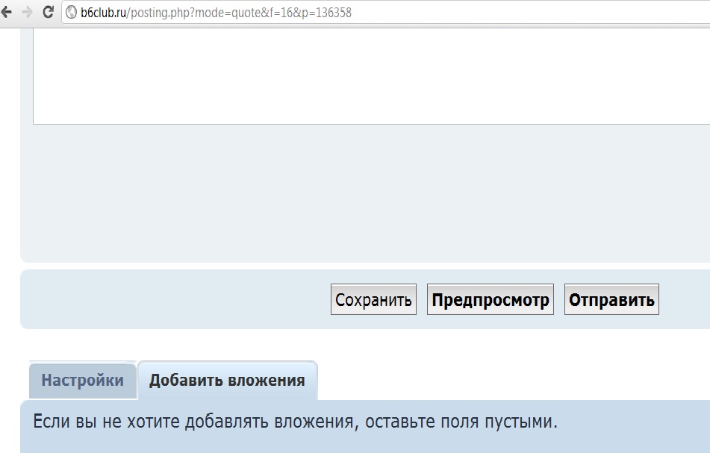Click empty address bar space after the URL

[x=523, y=13]
